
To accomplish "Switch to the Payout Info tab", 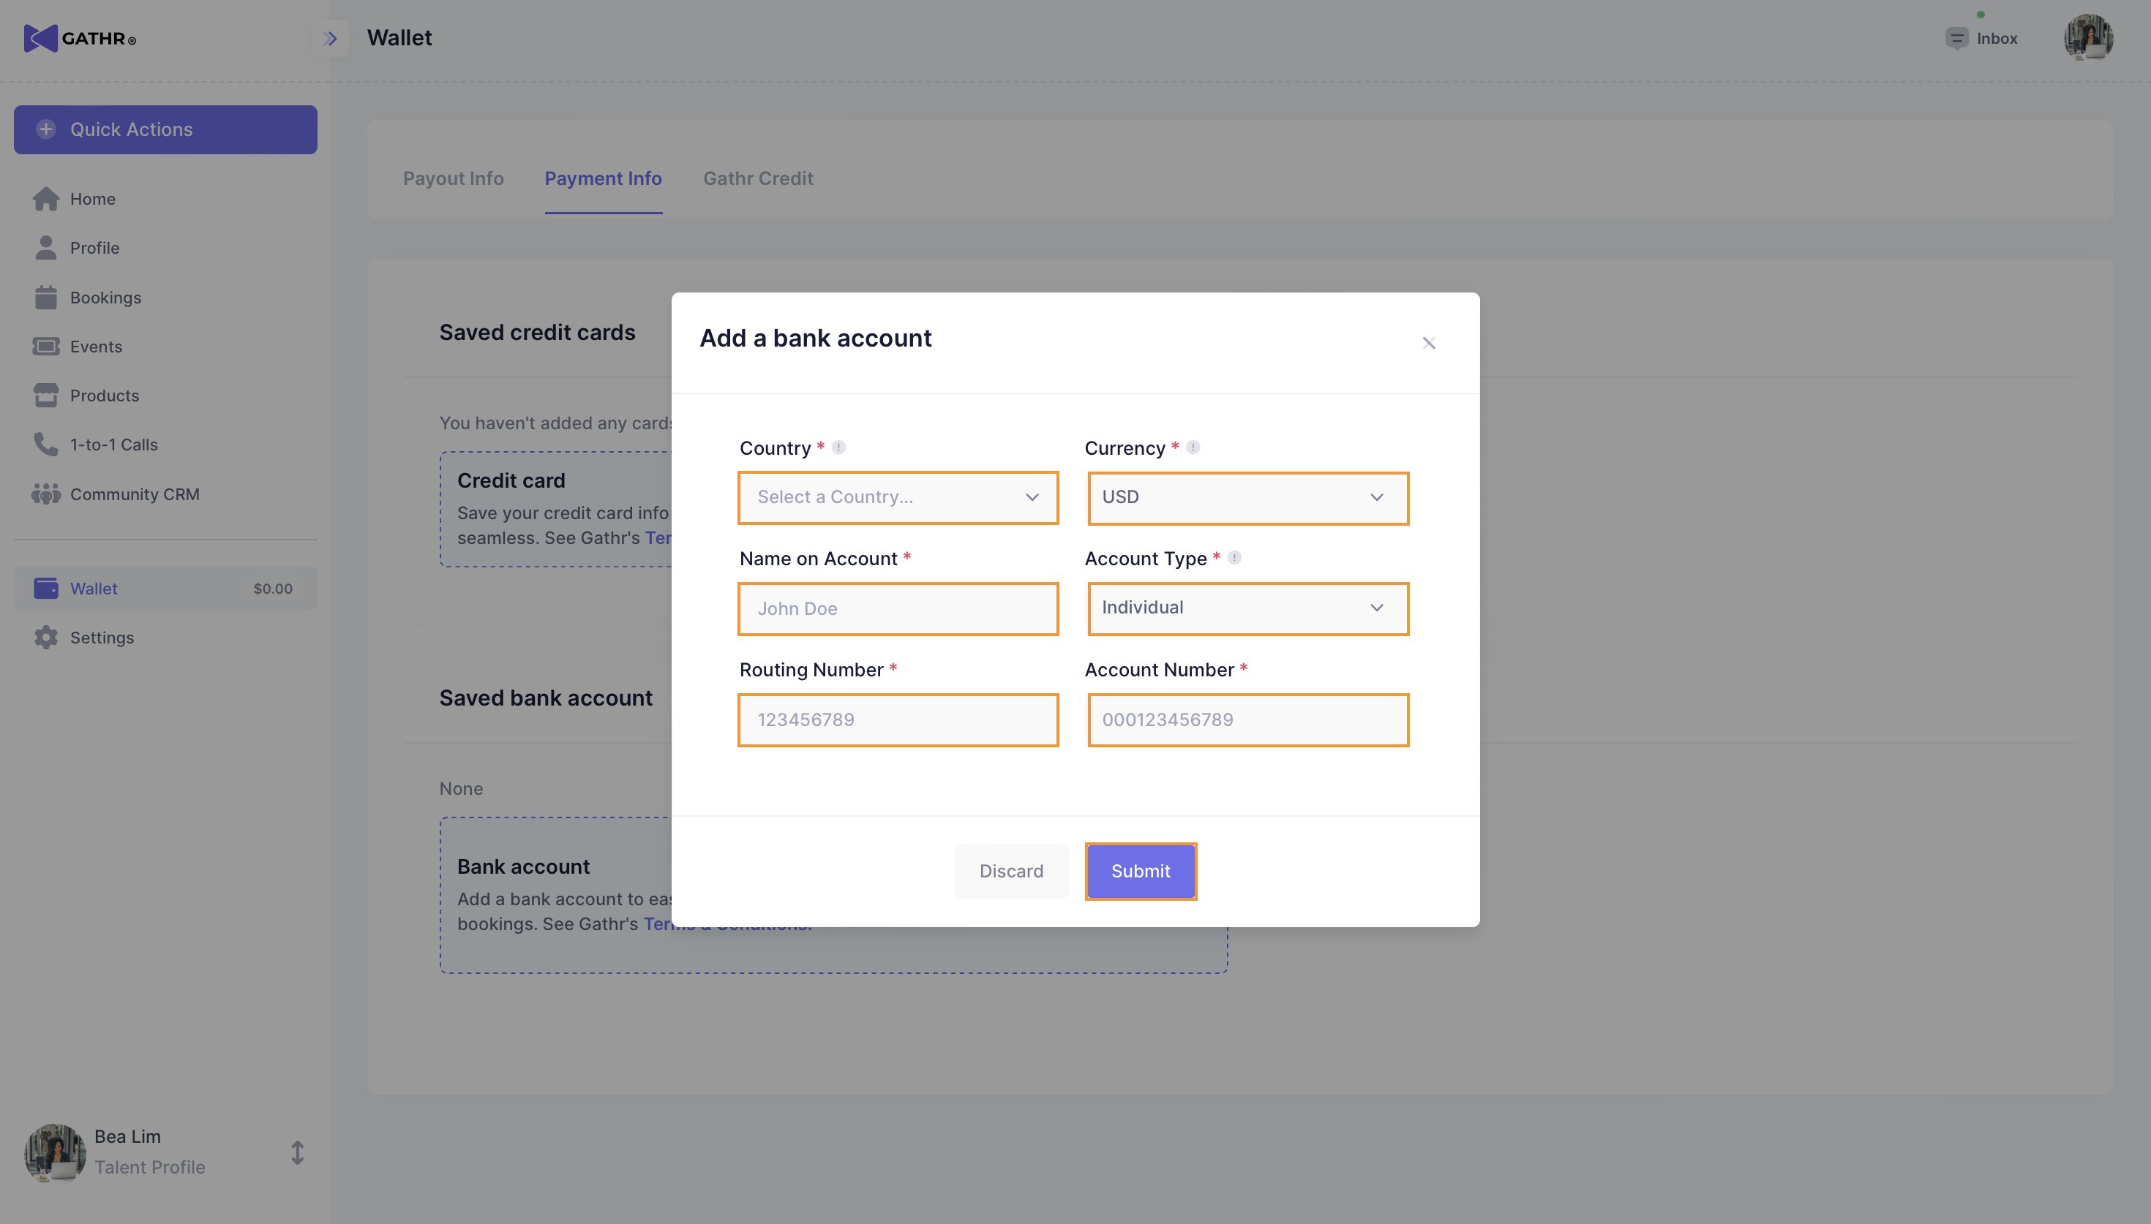I will [x=452, y=178].
